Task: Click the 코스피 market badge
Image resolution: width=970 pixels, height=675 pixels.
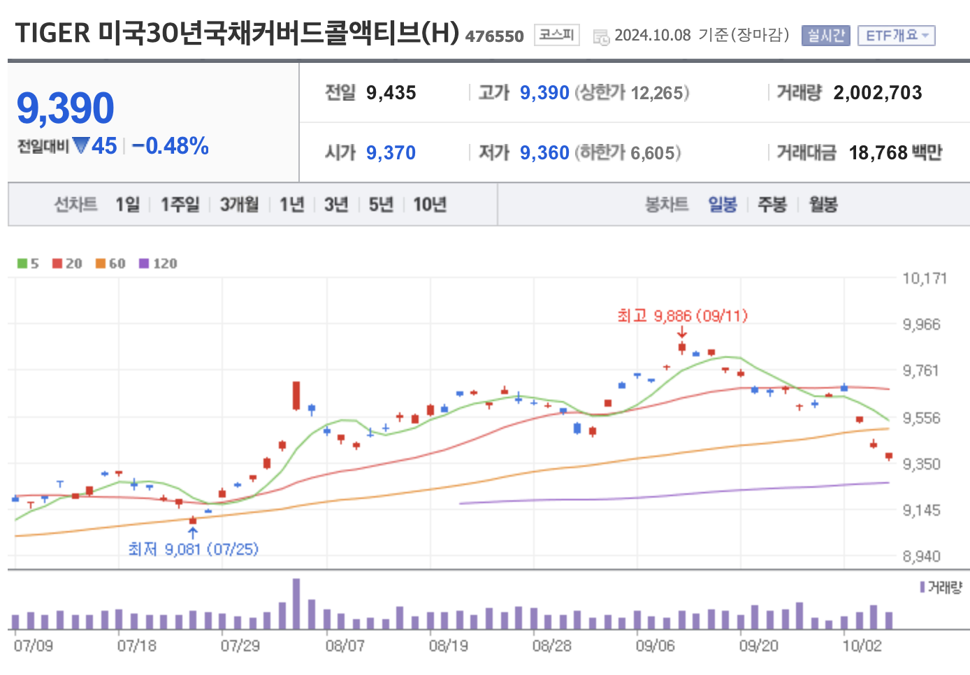Action: coord(556,34)
